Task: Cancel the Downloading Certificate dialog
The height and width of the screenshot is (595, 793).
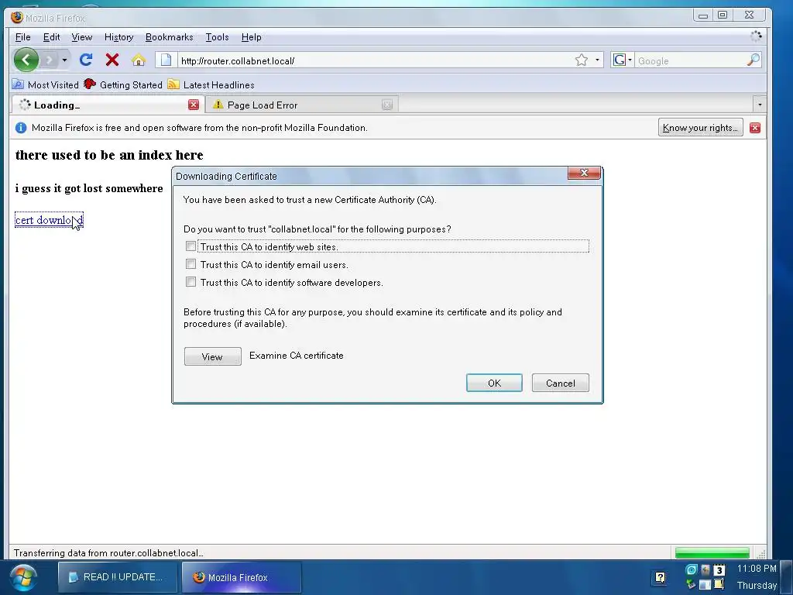Action: tap(561, 383)
